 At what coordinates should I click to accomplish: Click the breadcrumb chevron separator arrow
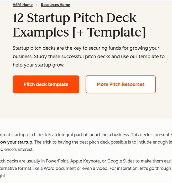coord(37,5)
